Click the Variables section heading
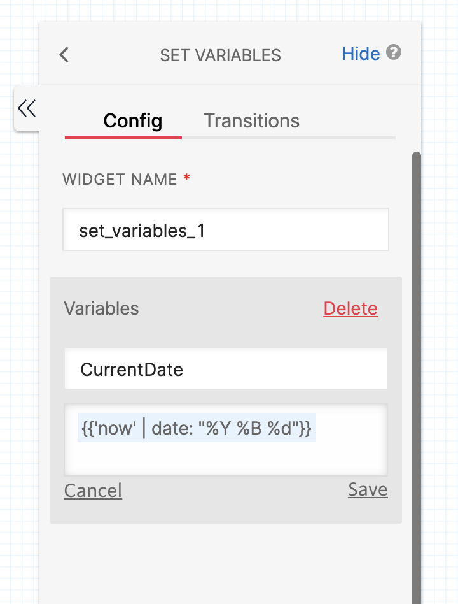 102,308
